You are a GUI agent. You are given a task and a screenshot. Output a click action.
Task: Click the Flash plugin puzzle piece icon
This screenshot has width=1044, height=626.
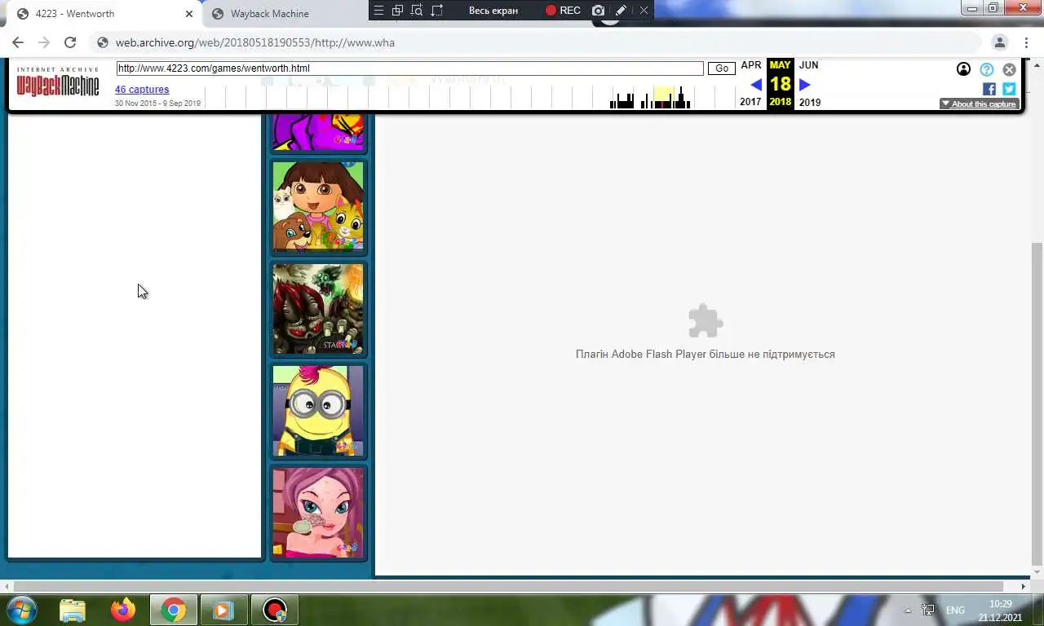(x=706, y=321)
